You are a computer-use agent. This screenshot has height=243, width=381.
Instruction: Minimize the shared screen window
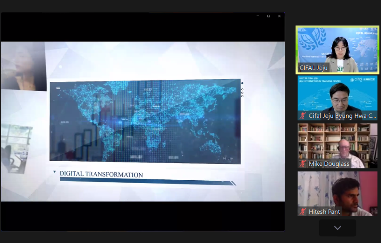coord(258,16)
